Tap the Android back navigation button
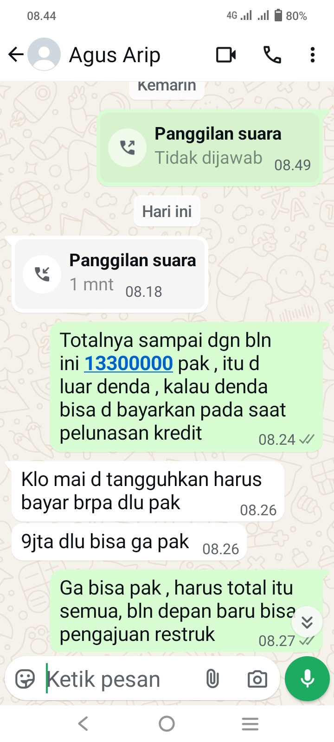The height and width of the screenshot is (742, 334). click(x=83, y=723)
